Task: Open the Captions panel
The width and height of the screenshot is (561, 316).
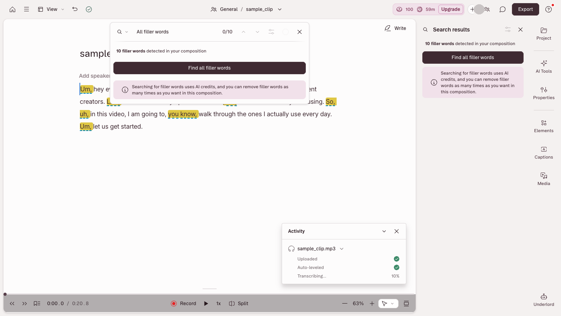Action: coord(543,152)
